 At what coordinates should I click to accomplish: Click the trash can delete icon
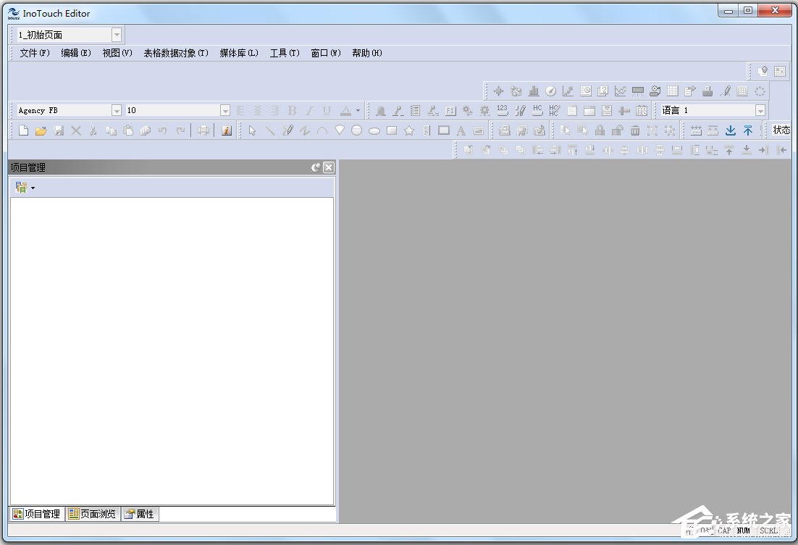pyautogui.click(x=634, y=130)
